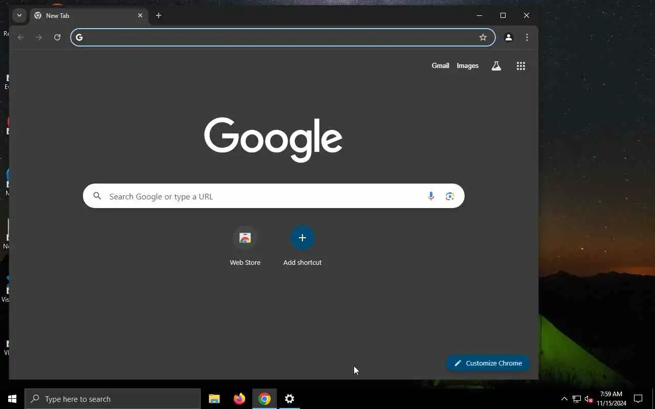Open a new tab with plus button
Image resolution: width=655 pixels, height=409 pixels.
pos(159,15)
